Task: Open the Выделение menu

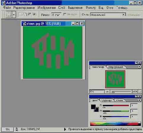Action: pyautogui.click(x=75, y=8)
